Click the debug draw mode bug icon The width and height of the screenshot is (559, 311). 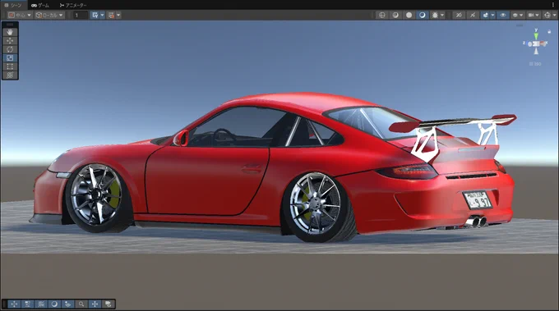click(x=435, y=15)
